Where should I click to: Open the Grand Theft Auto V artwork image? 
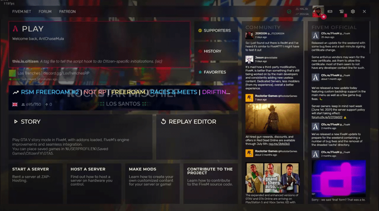(273, 178)
